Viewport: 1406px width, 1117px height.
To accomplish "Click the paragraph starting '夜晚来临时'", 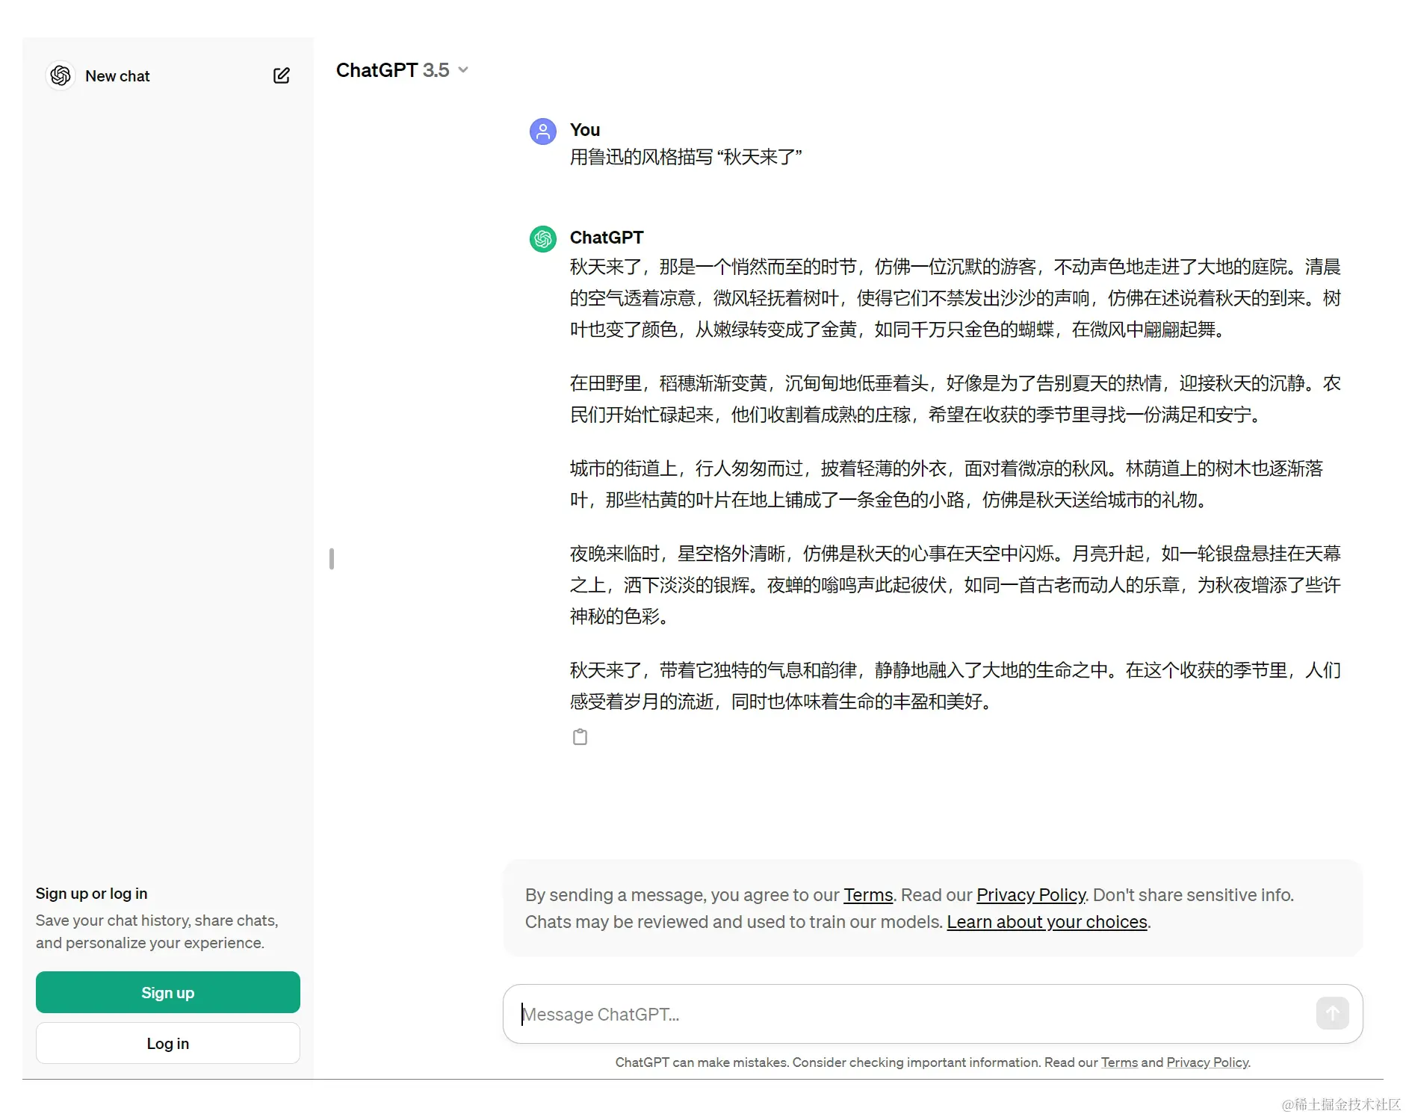I will coord(955,585).
